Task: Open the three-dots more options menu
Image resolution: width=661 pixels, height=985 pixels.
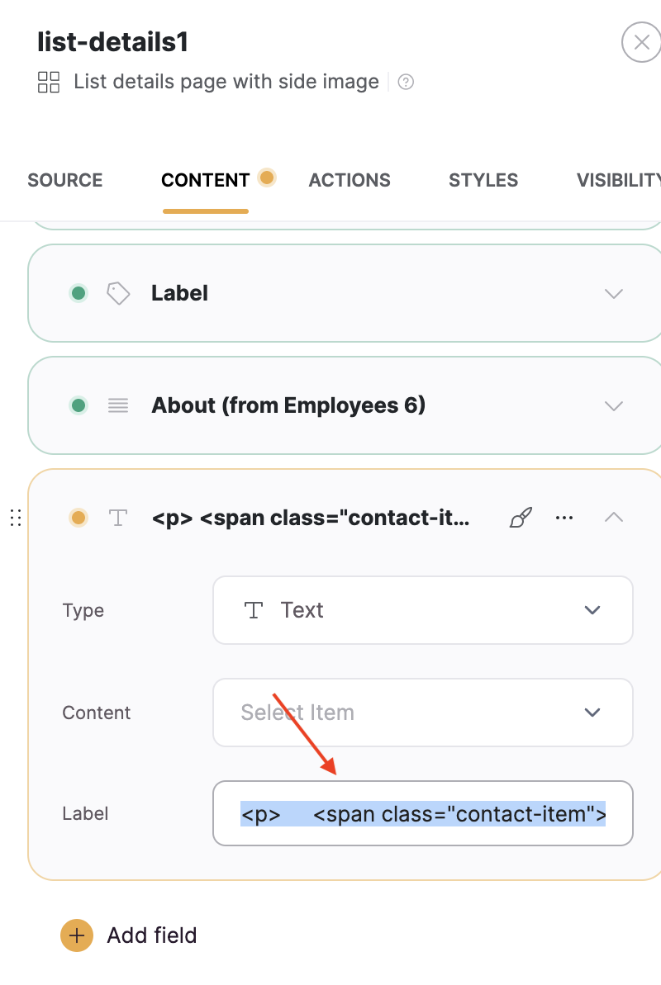Action: tap(564, 518)
